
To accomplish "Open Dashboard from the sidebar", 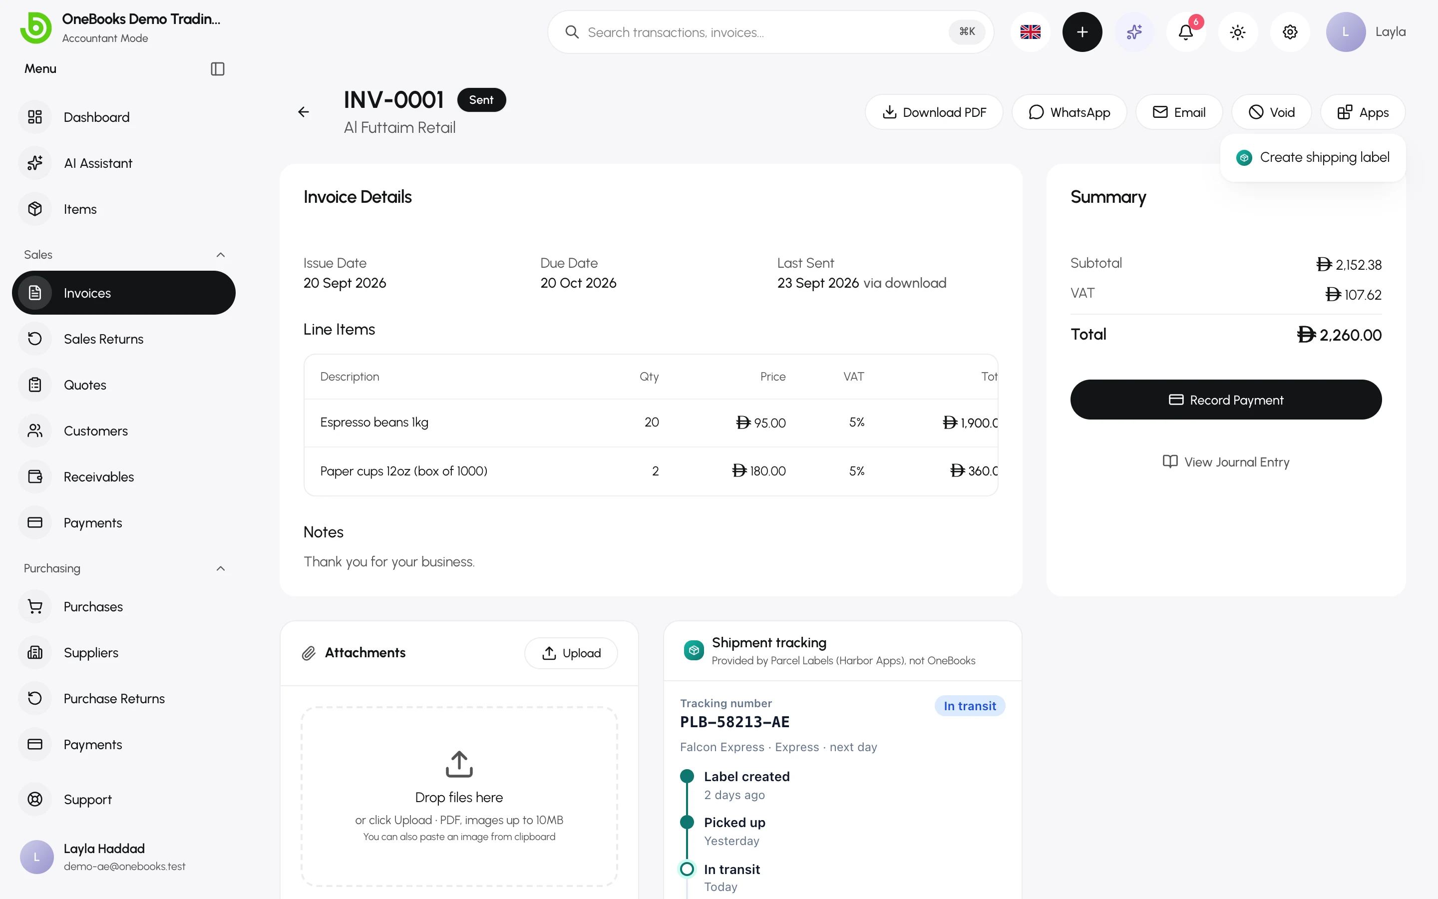I will click(x=124, y=117).
